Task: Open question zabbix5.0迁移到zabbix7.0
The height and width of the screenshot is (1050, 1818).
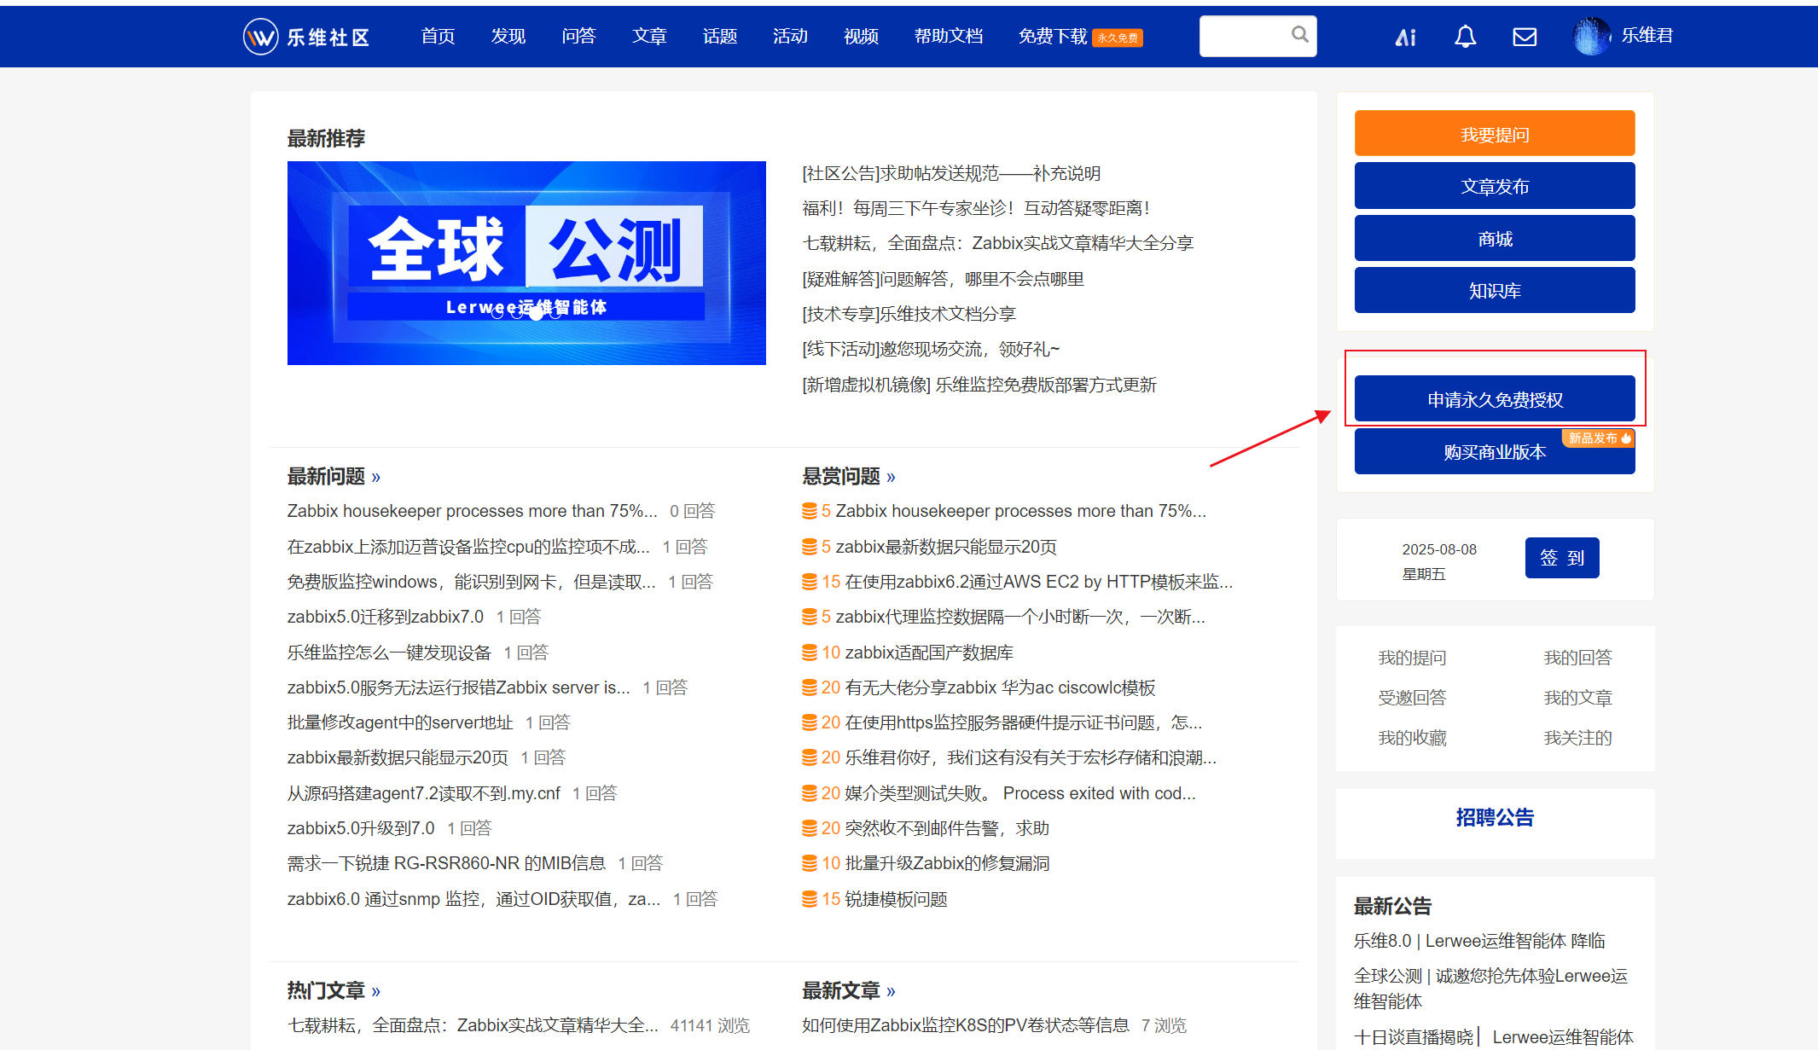Action: pyautogui.click(x=386, y=617)
